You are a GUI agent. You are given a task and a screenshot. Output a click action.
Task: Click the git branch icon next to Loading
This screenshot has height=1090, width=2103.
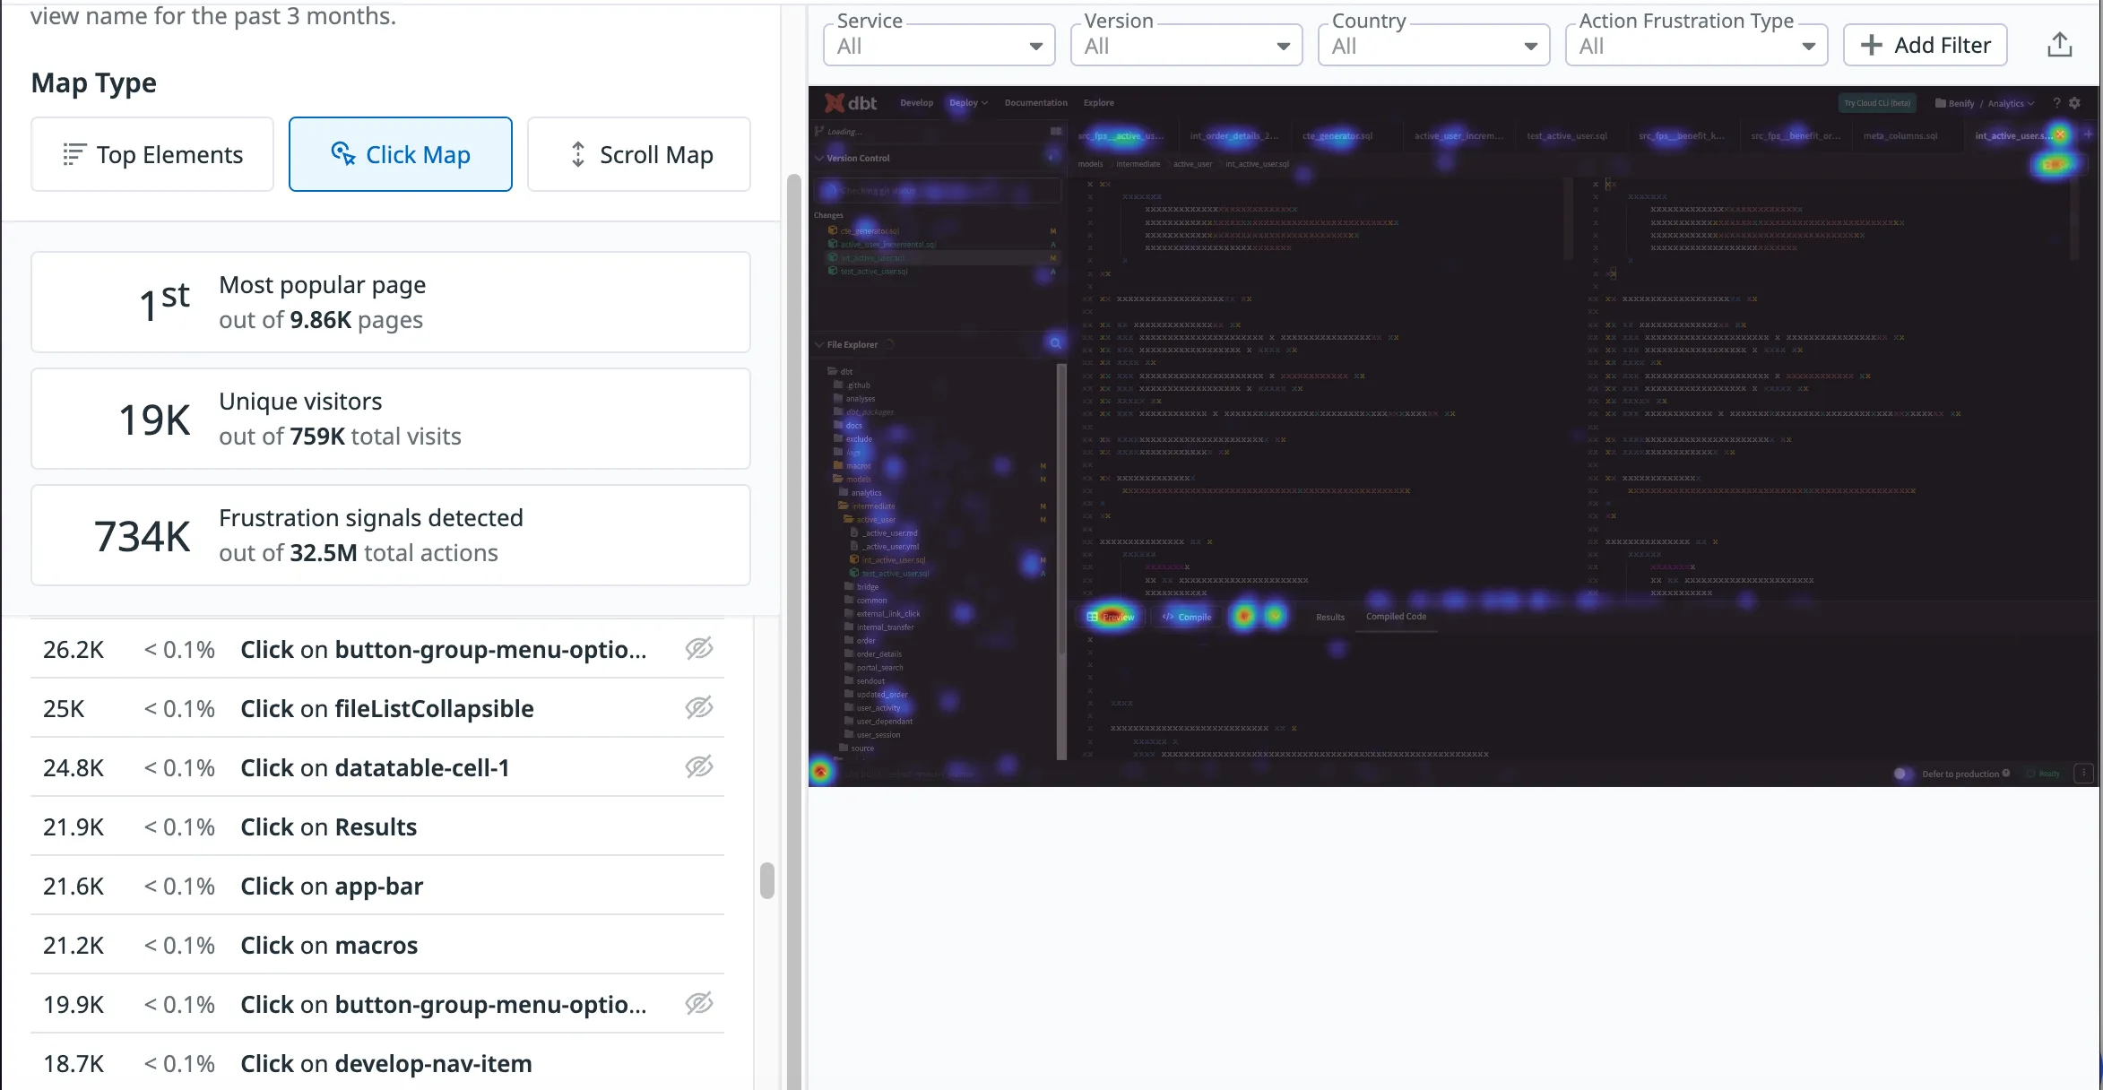tap(818, 131)
